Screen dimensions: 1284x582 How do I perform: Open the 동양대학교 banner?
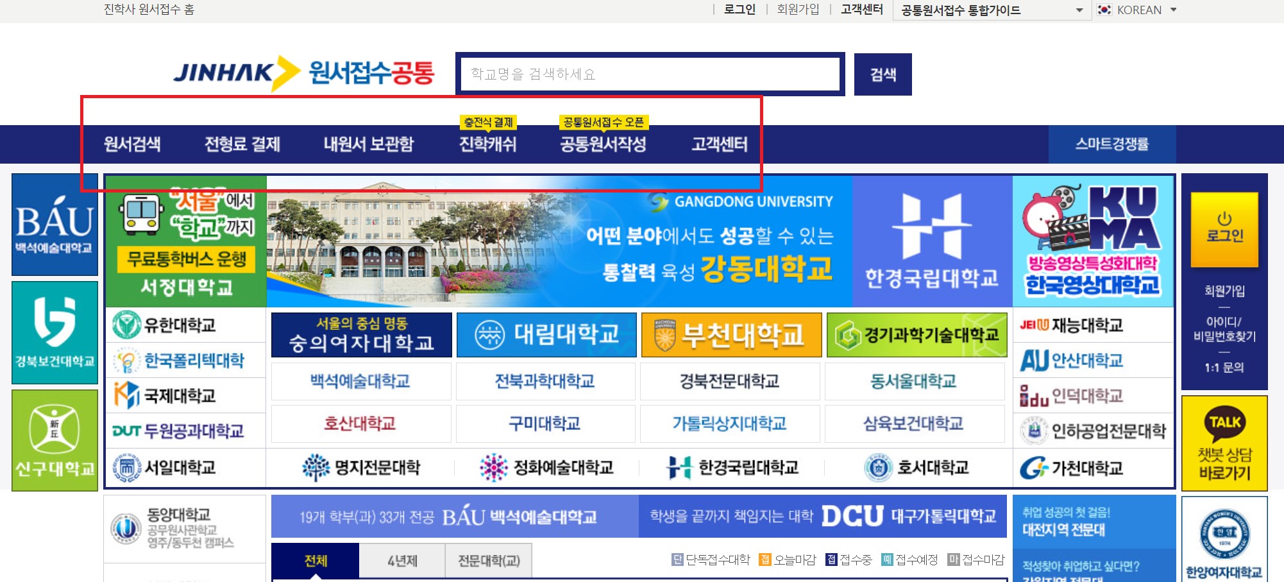(185, 529)
